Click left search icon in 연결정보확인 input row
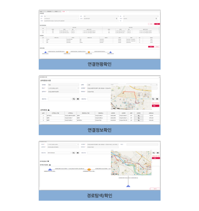This screenshot has height=211, width=199. pyautogui.click(x=74, y=99)
